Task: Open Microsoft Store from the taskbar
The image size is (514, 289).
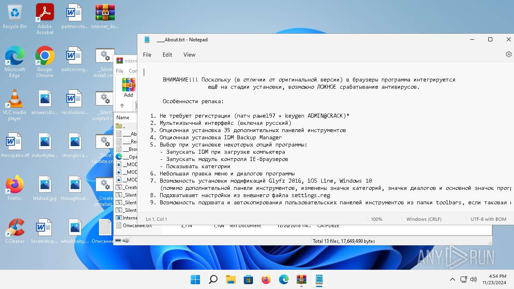Action: [249, 279]
